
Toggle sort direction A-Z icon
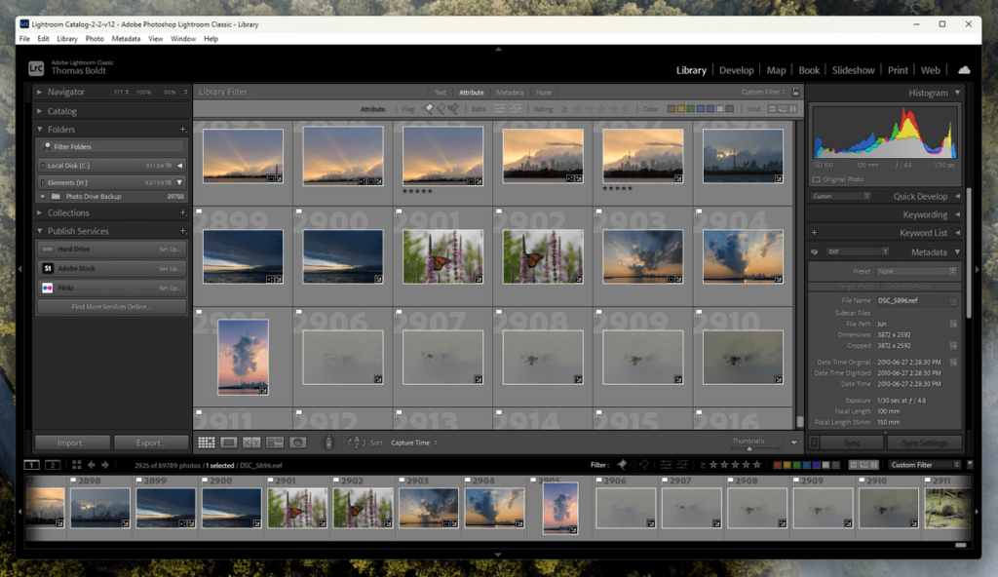tap(357, 442)
